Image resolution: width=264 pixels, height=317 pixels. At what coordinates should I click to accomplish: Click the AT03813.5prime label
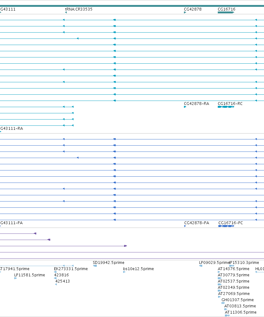click(240, 306)
